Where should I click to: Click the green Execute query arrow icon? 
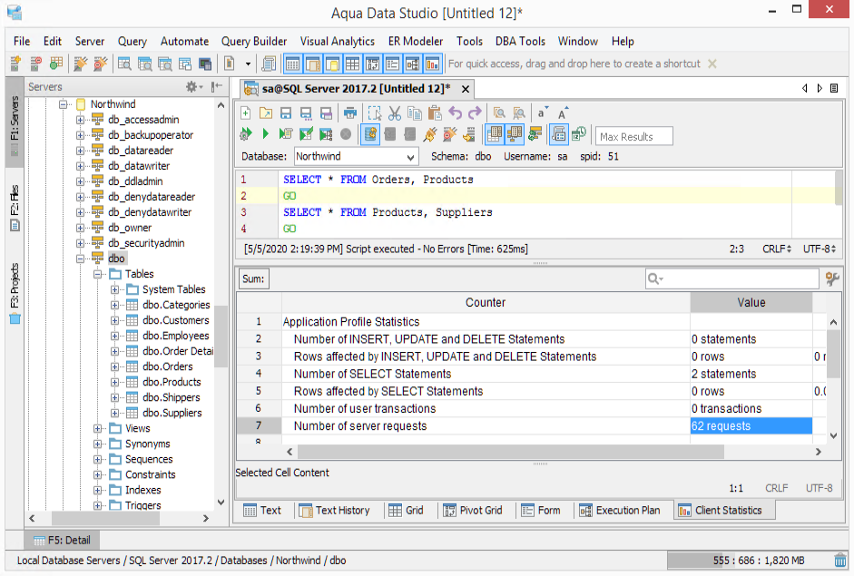pos(265,135)
